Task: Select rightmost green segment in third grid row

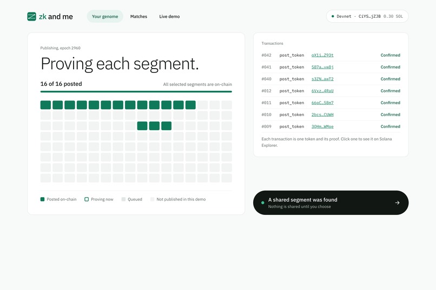Action: click(166, 126)
